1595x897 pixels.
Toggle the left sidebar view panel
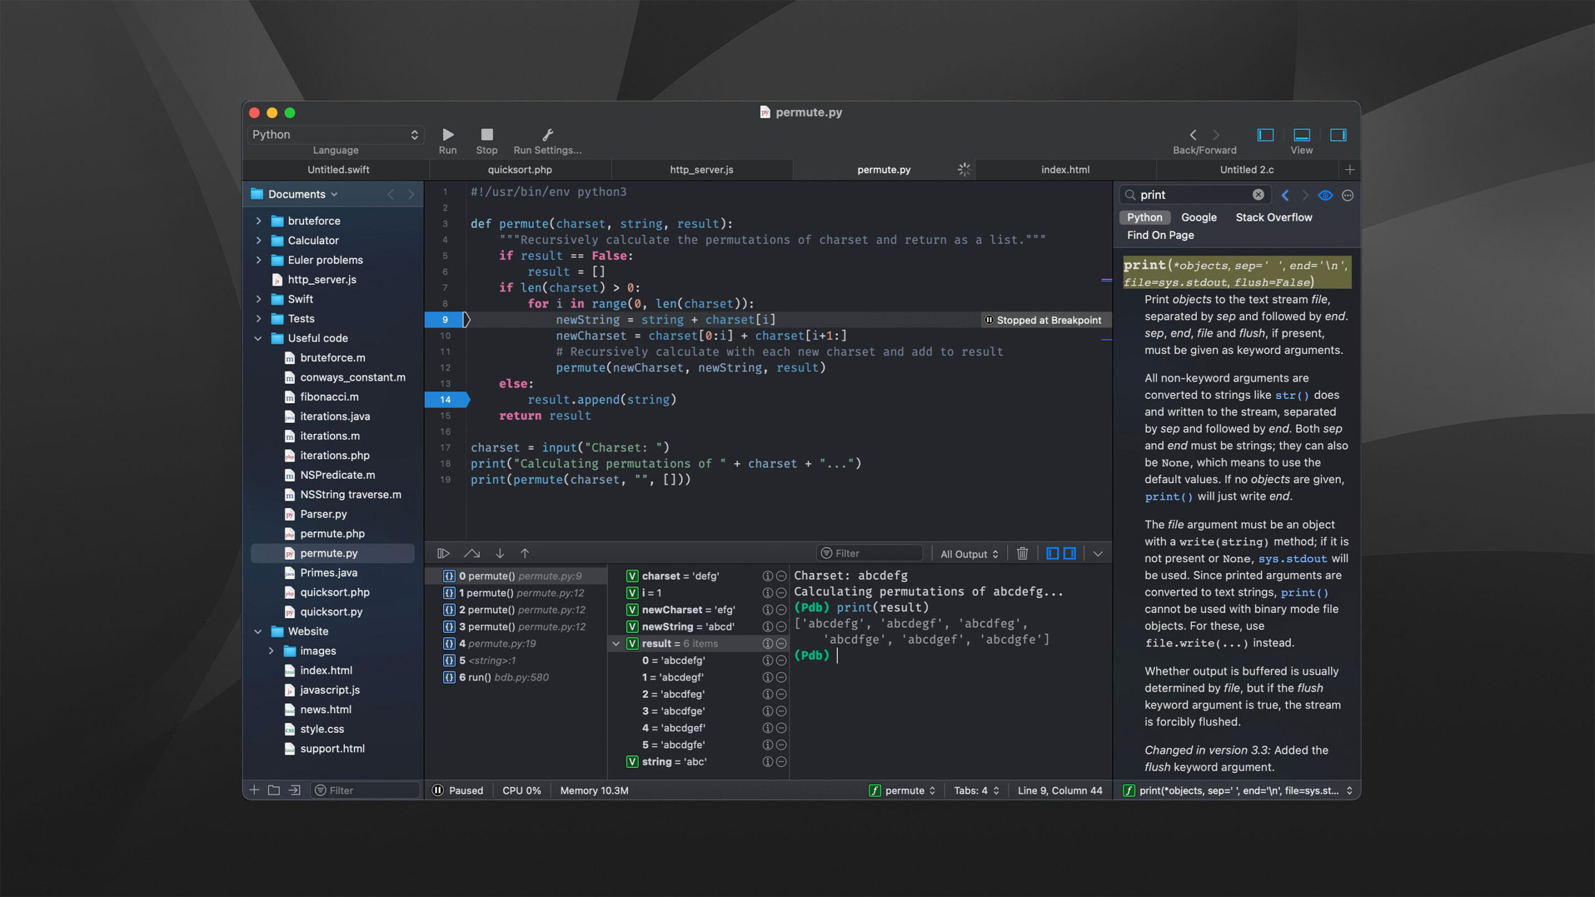pos(1265,135)
